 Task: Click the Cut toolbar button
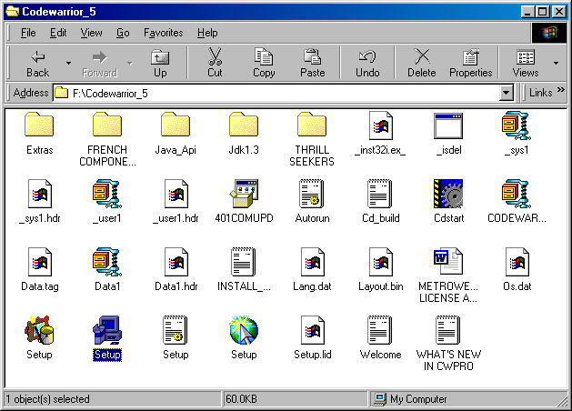pos(215,63)
